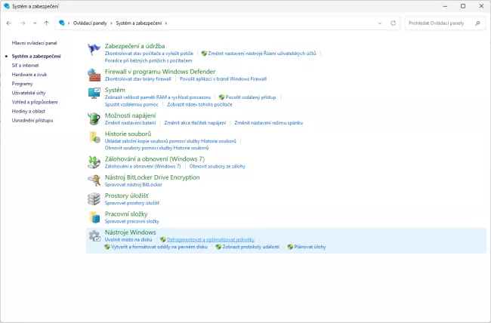
Task: Click Uvolnit místo na disku
Action: tap(128, 240)
